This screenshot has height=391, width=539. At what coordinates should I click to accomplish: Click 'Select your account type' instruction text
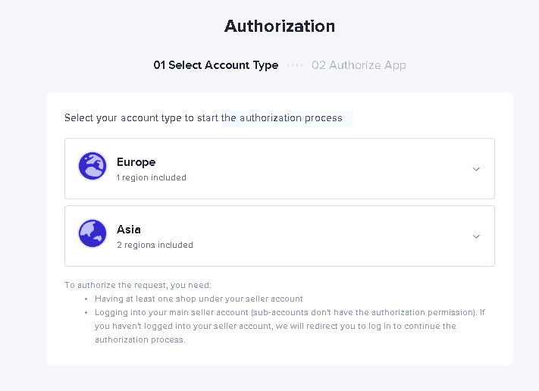click(203, 118)
